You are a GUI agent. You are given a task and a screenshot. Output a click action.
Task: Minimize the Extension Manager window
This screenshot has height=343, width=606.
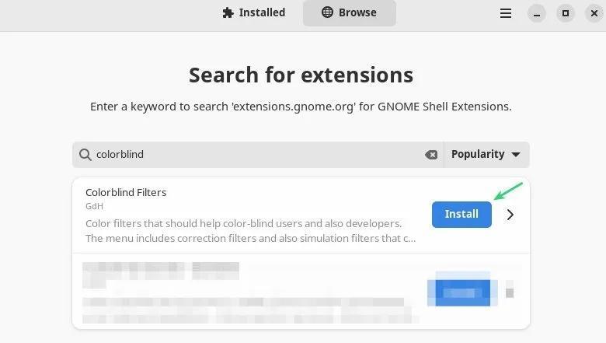point(536,13)
